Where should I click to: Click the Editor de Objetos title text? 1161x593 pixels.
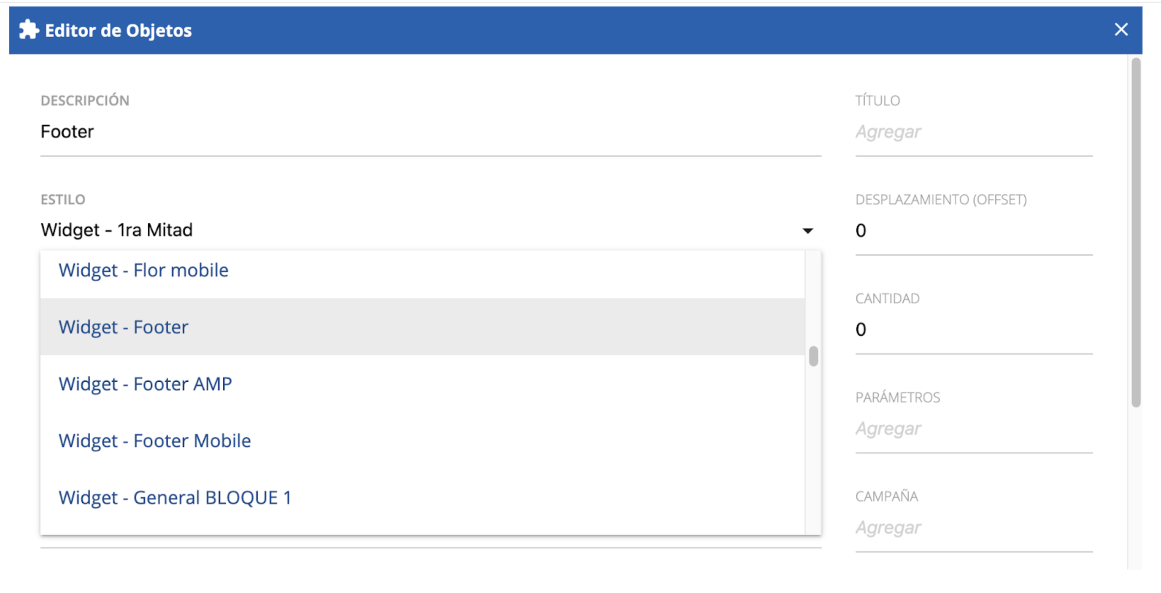click(118, 30)
